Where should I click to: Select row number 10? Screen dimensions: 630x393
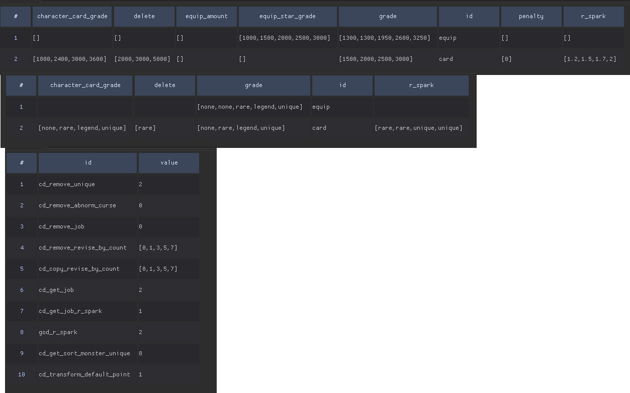[22, 374]
